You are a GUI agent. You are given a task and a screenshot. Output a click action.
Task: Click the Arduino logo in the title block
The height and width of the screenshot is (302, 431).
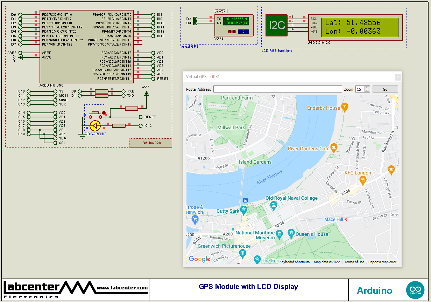pos(415,289)
